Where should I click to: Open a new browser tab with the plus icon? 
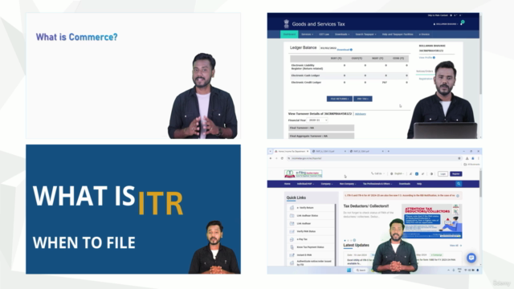(x=389, y=152)
